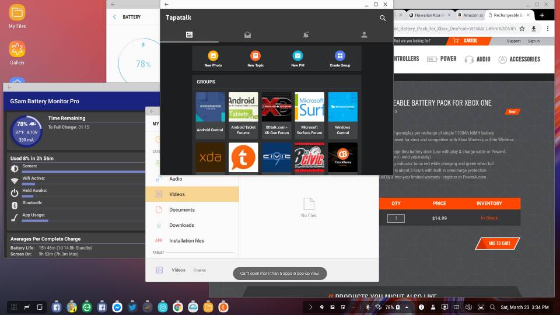Open Gallery desktop shortcut
Screen dimensions: 560x315
[17, 53]
